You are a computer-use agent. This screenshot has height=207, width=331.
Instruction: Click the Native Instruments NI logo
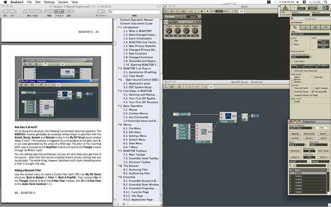325,8
